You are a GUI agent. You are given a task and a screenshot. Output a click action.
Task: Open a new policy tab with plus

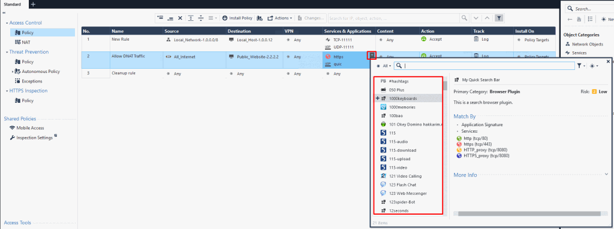click(33, 4)
